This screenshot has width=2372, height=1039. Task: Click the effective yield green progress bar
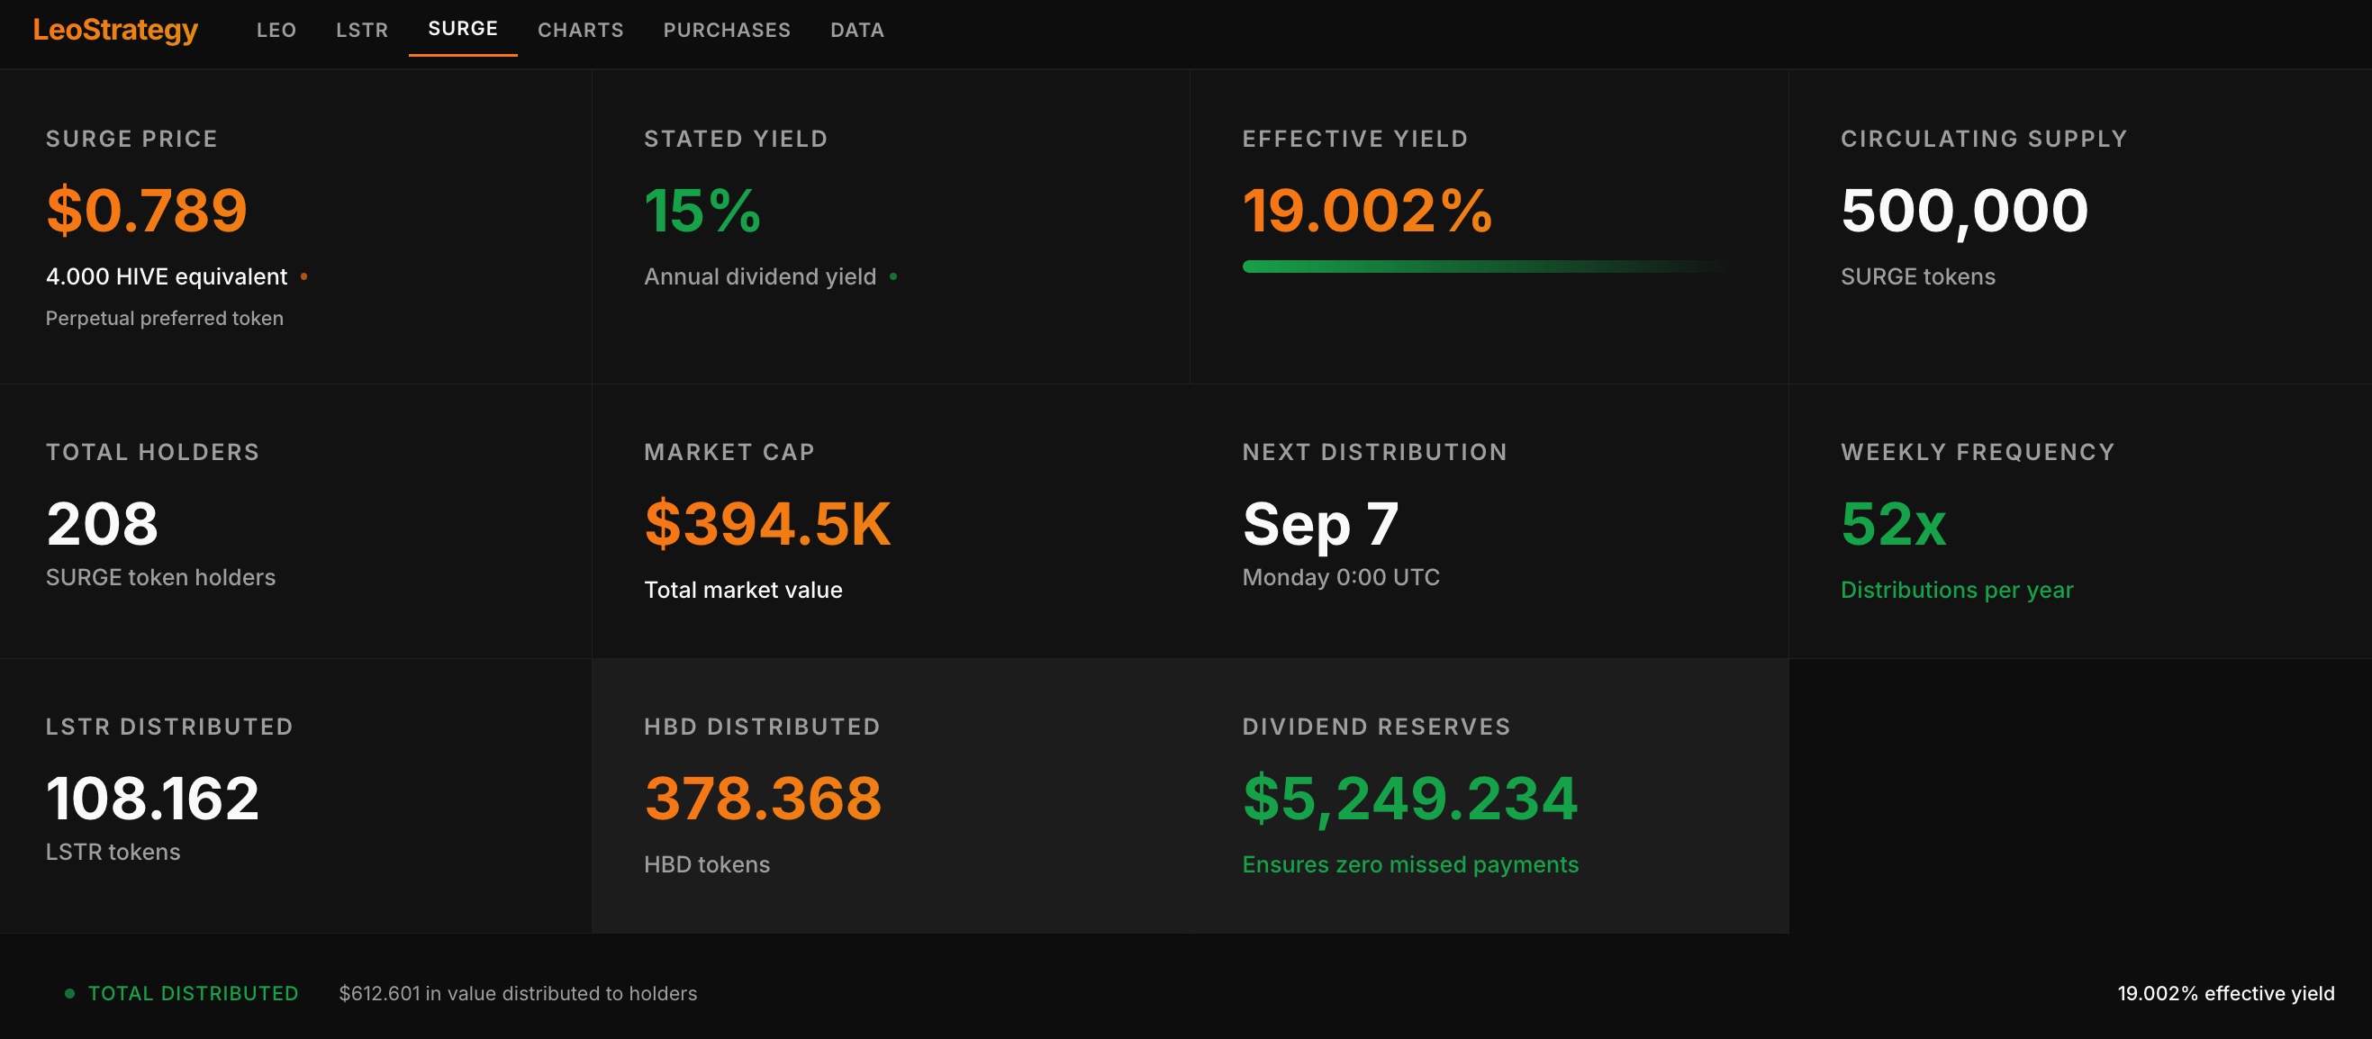click(1487, 266)
